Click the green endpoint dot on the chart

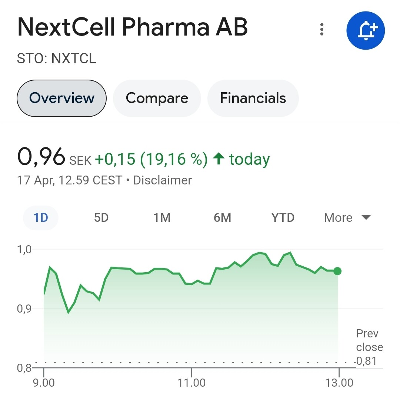(x=337, y=271)
